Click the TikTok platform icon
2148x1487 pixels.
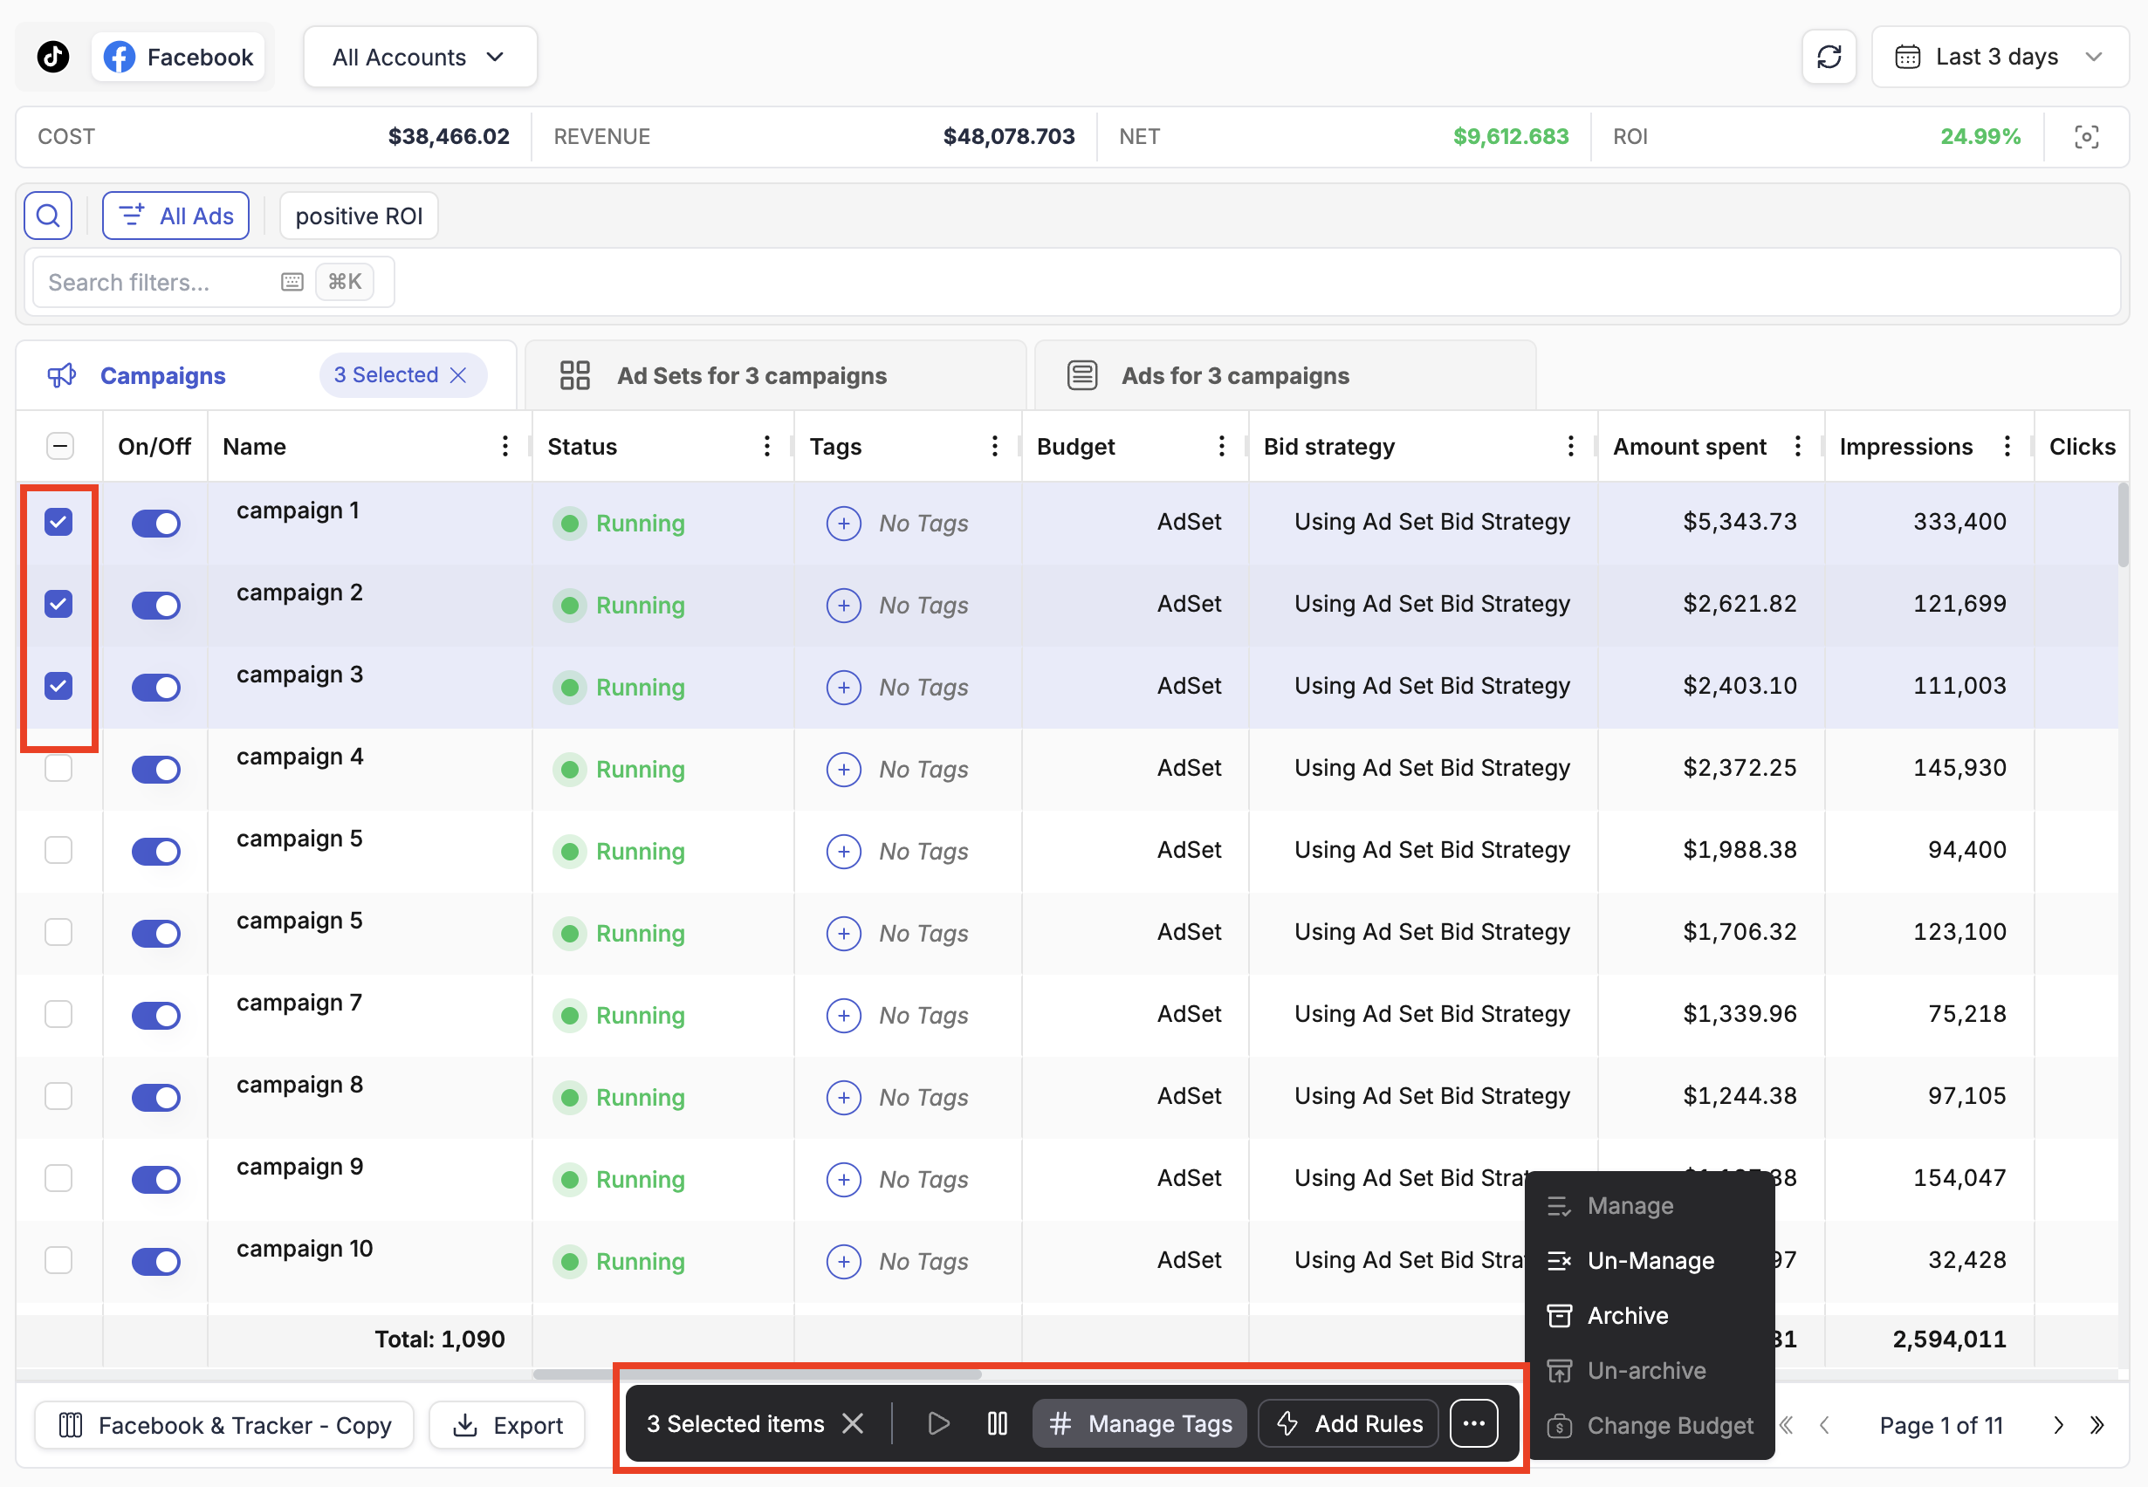(53, 57)
